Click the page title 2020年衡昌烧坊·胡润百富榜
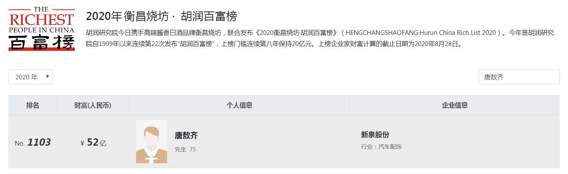Viewport: 568px width, 174px height. [162, 16]
